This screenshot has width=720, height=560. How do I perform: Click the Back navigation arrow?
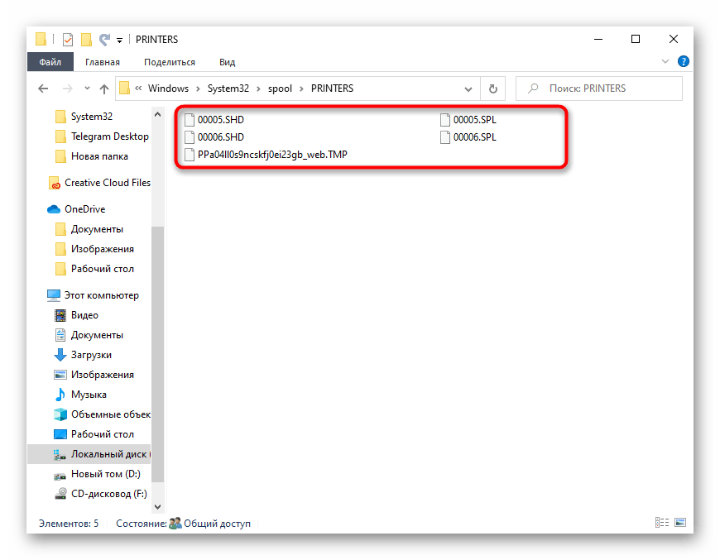pyautogui.click(x=44, y=89)
